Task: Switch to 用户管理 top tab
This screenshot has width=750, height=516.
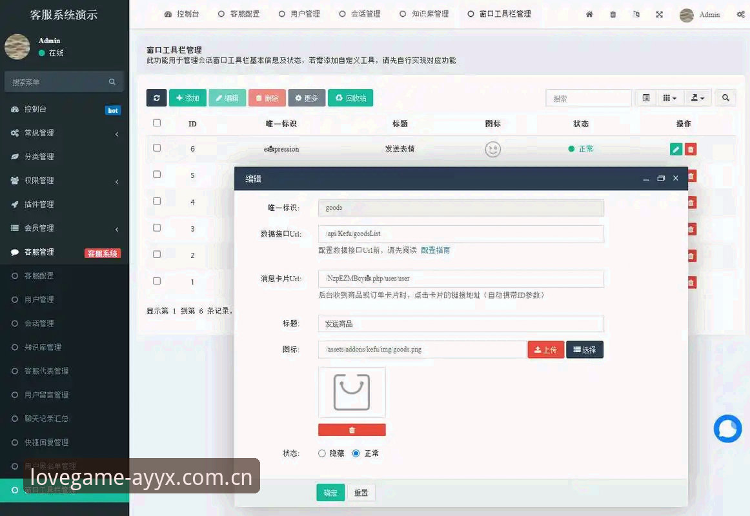Action: pos(299,14)
